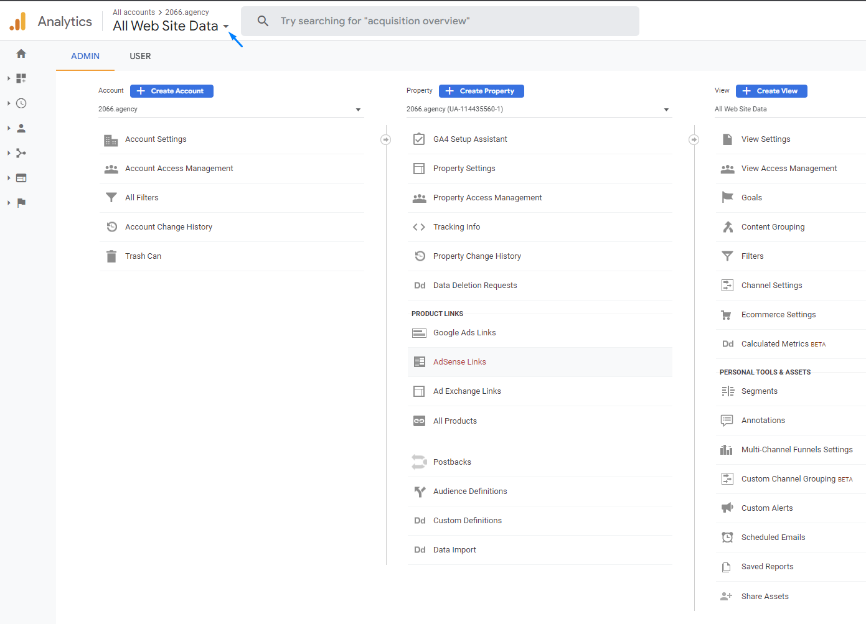Open the Customization dashboards icon in the sidebar
Screen dimensions: 866x624
click(21, 78)
